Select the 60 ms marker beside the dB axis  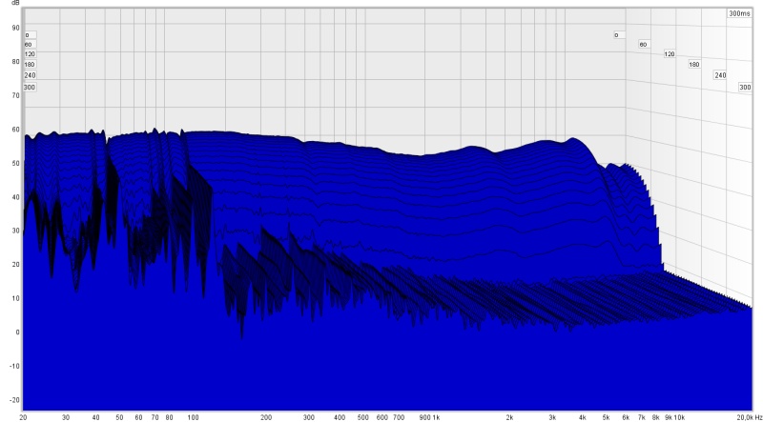(x=29, y=45)
